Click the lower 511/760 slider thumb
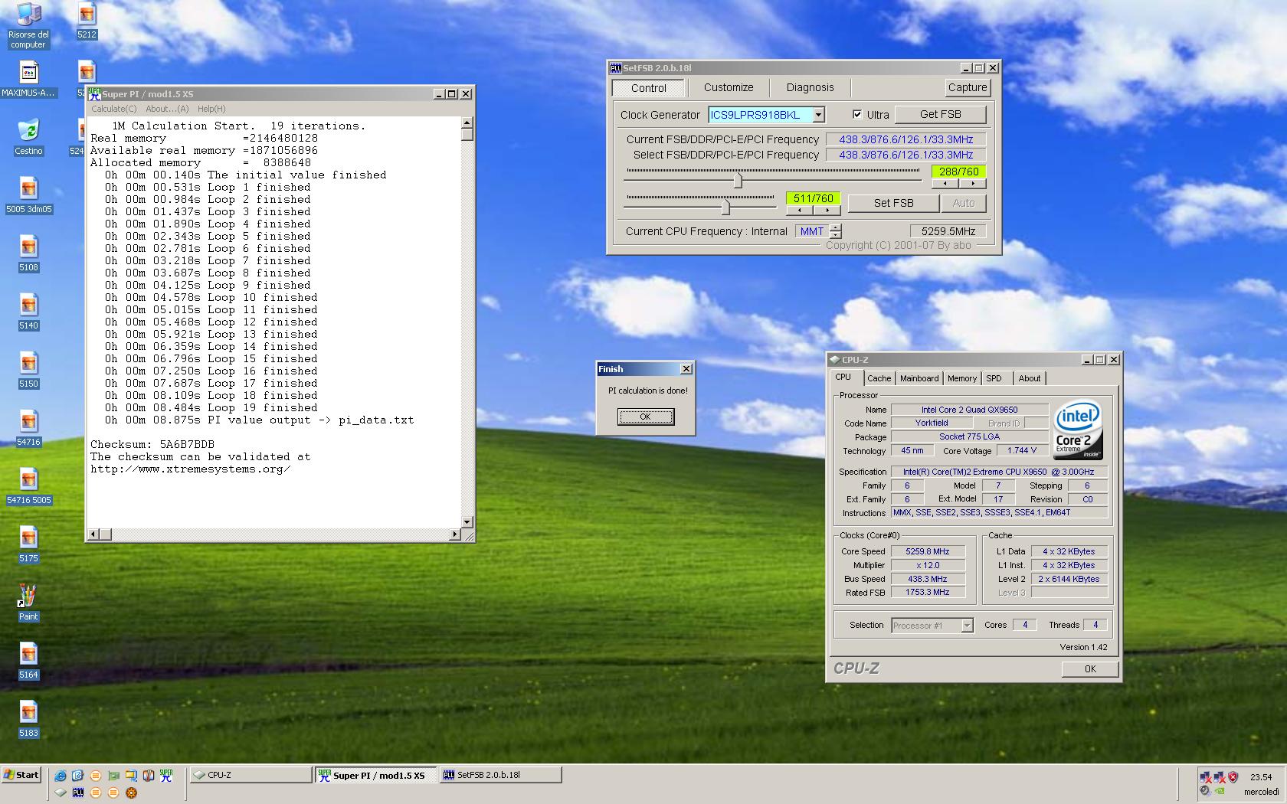 tap(725, 207)
